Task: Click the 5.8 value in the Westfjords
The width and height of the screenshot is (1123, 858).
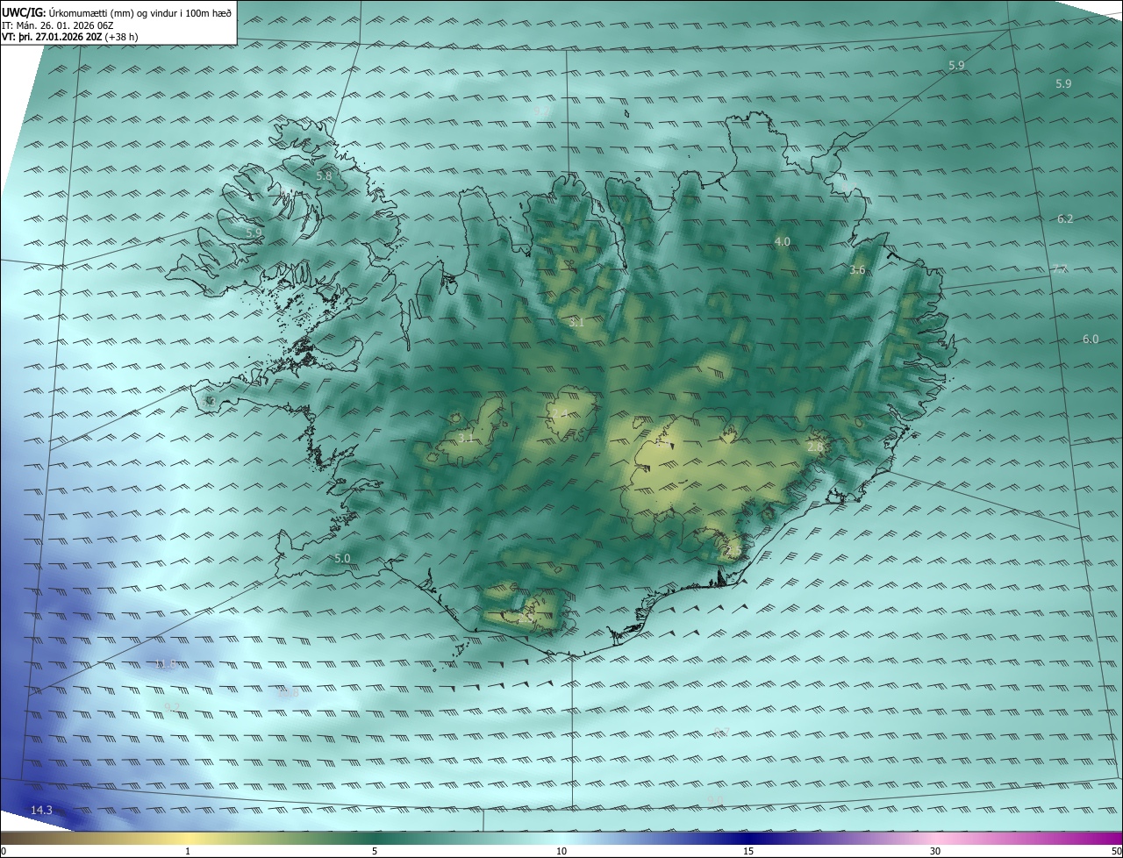Action: pos(324,175)
